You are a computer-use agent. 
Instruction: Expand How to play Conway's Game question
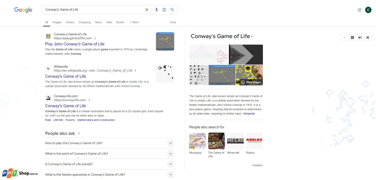point(110,143)
